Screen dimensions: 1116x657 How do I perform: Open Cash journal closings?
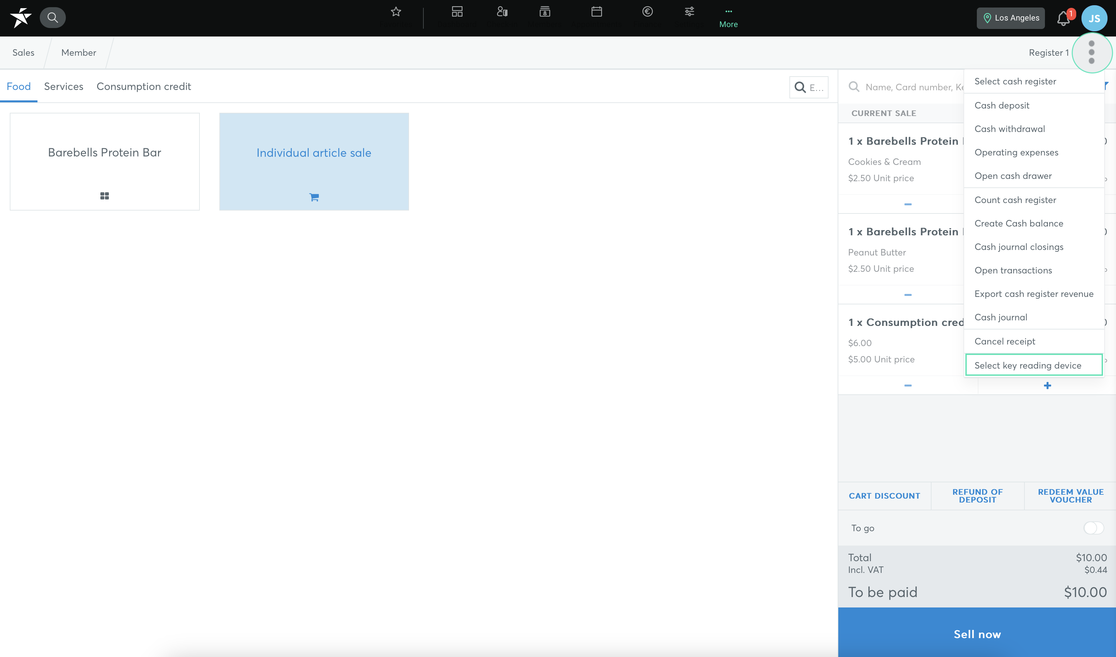[x=1034, y=247]
